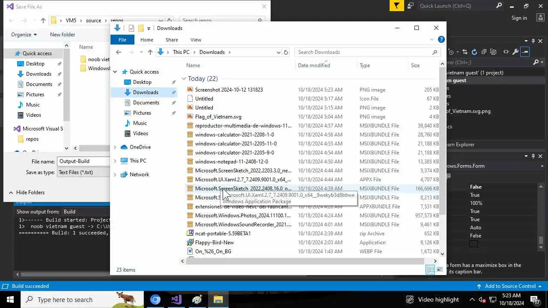Click the Solution Explorer sync arrows icon
The image size is (548, 308).
click(x=465, y=52)
